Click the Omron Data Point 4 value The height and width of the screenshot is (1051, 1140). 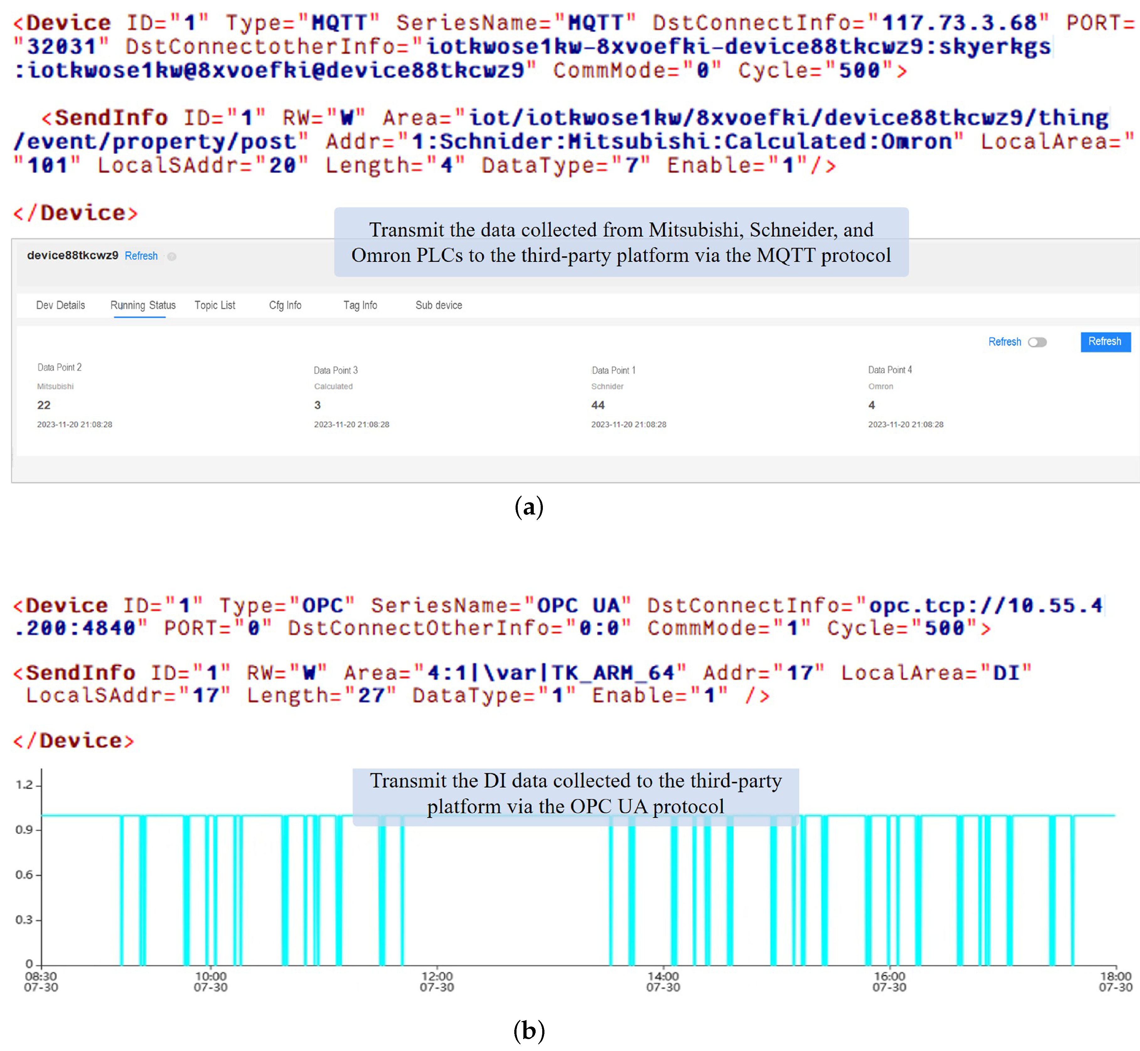click(x=871, y=405)
